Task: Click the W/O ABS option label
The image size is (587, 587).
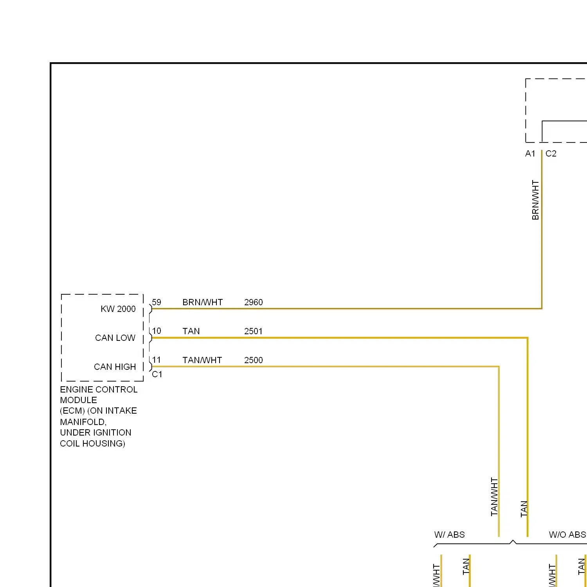Action: tap(567, 535)
